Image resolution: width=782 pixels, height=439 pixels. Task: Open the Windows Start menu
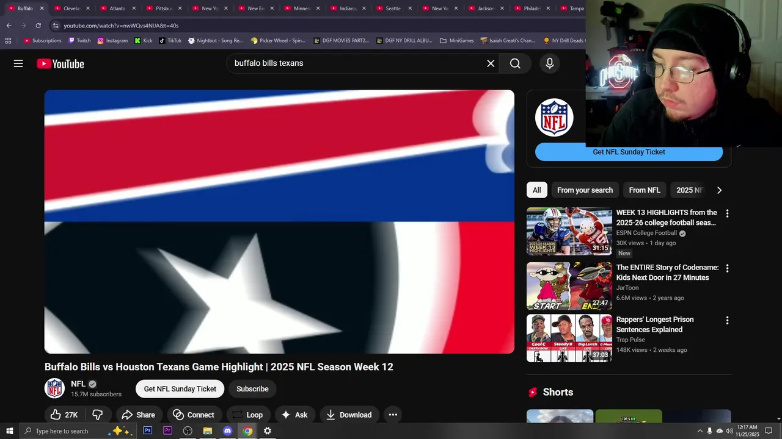click(10, 430)
